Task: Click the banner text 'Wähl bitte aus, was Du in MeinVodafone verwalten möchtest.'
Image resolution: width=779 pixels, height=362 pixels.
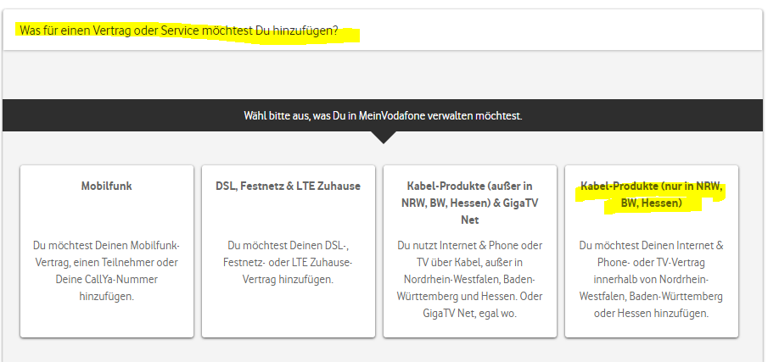Action: tap(383, 115)
